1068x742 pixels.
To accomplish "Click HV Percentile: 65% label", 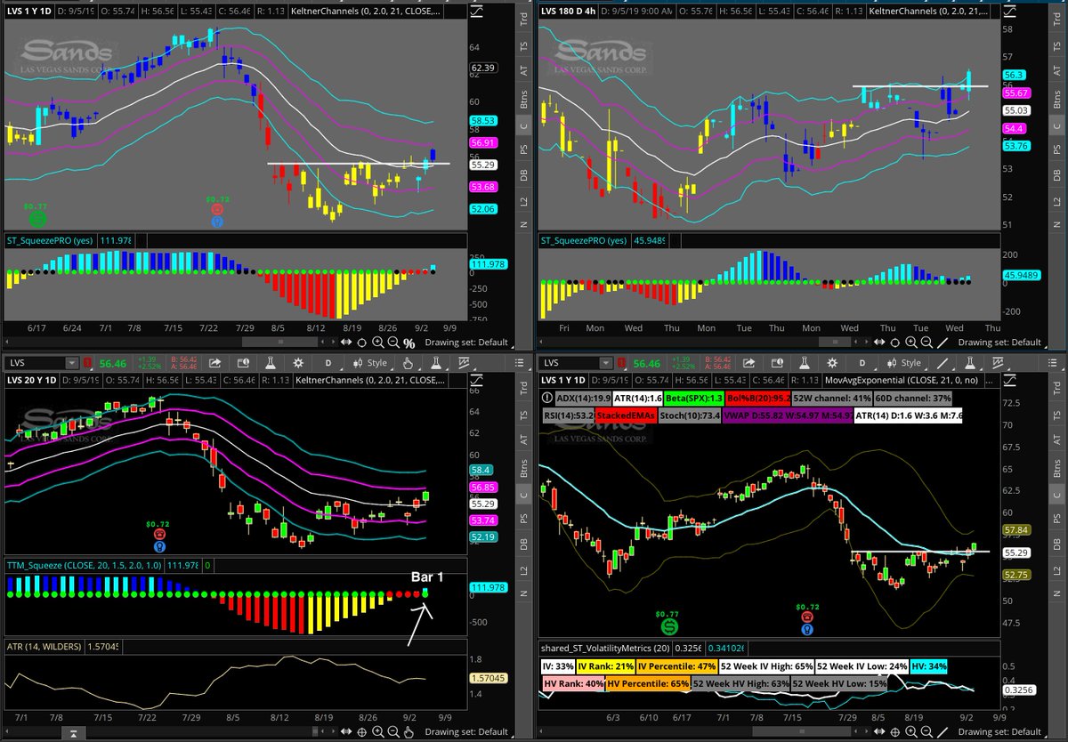I will click(x=648, y=683).
